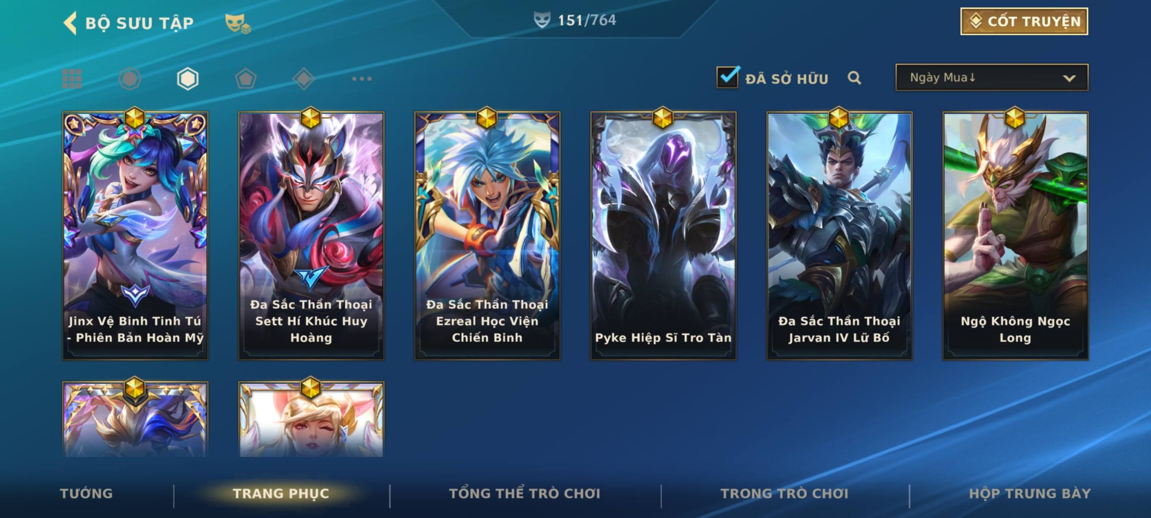Image resolution: width=1151 pixels, height=518 pixels.
Task: Open the Trong Trò Chơi tab
Action: (x=785, y=494)
